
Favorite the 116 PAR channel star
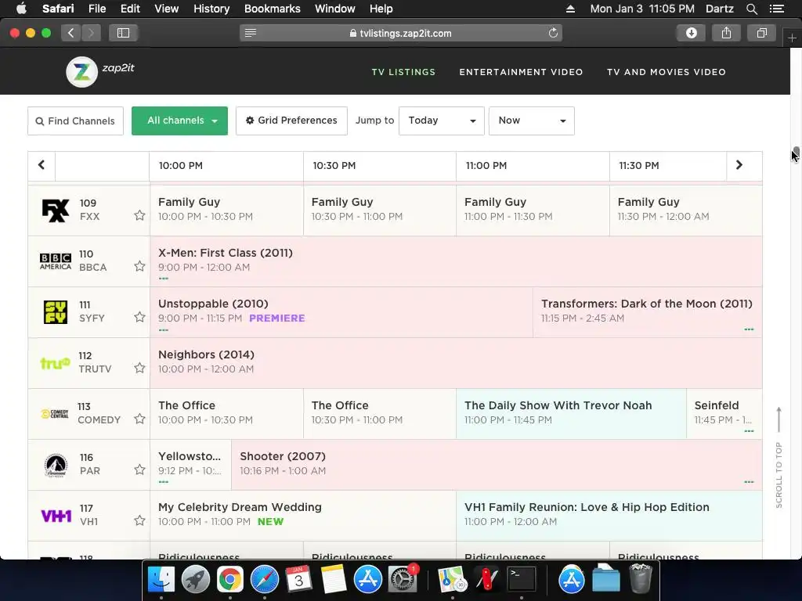pyautogui.click(x=139, y=470)
